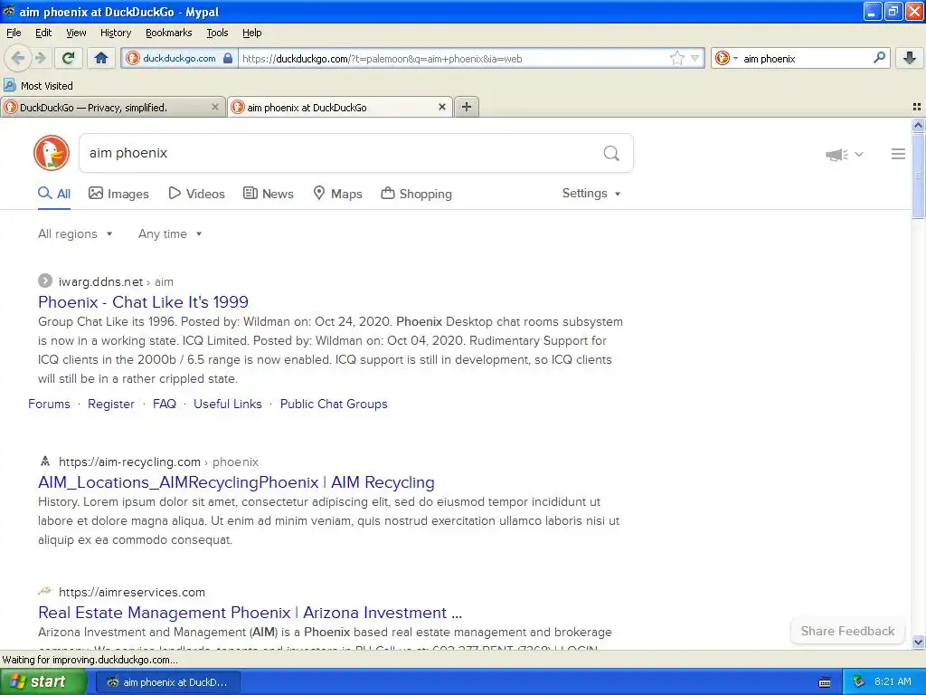
Task: Open the megaphone spread DuckDuckGo dropdown
Action: (x=845, y=154)
